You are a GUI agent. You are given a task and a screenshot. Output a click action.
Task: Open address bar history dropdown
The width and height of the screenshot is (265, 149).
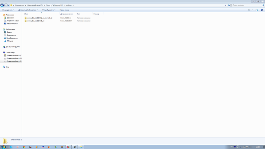[226, 5]
